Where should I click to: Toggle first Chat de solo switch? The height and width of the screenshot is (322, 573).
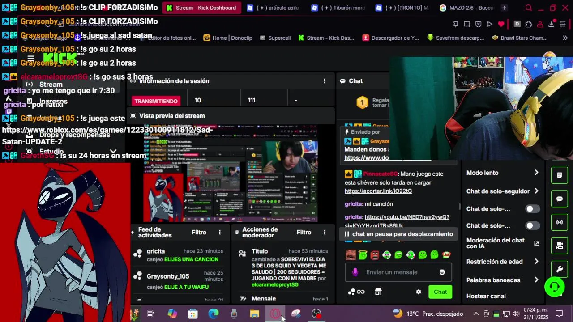(532, 209)
